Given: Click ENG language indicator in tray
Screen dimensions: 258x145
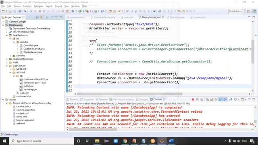Looking at the screenshot, I should (x=244, y=141).
